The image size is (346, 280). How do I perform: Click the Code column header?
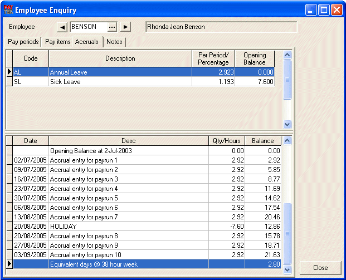point(31,58)
